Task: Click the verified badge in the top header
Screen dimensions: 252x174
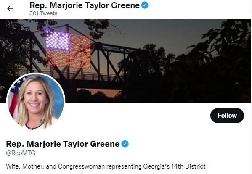Action: [x=145, y=5]
